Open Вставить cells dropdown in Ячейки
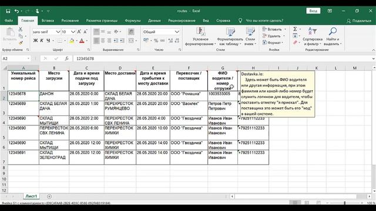 click(274, 29)
